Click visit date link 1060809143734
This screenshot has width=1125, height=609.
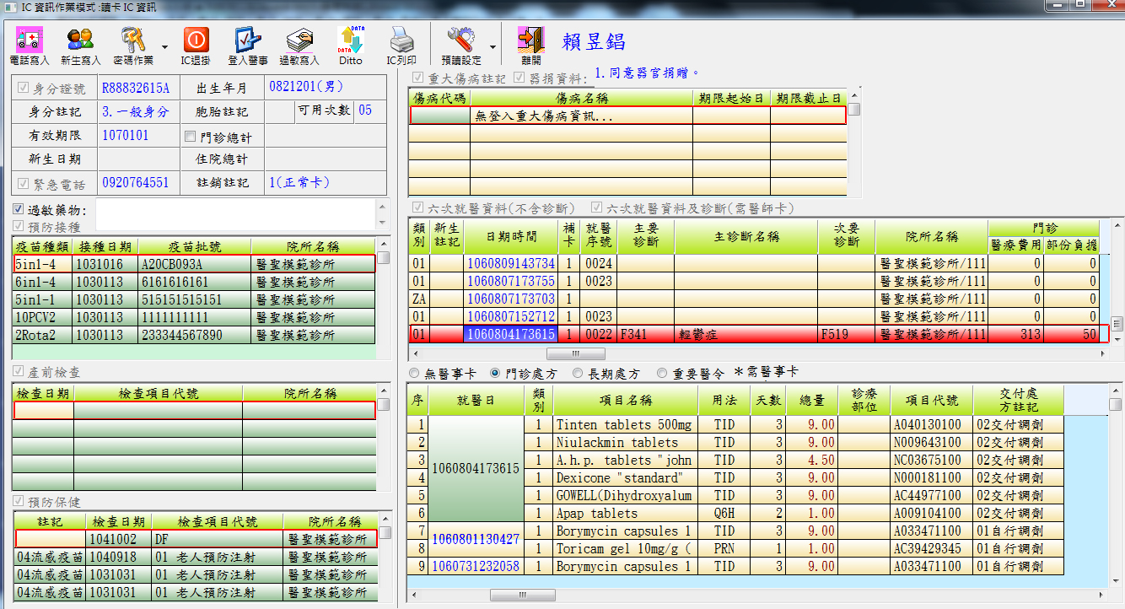511,264
